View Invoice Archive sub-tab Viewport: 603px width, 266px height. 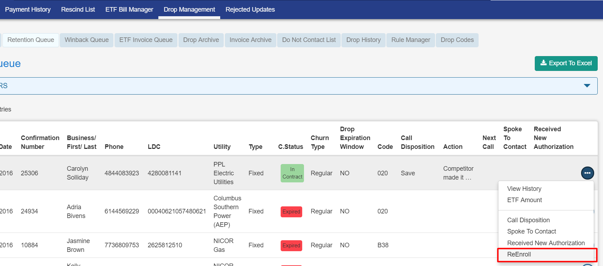point(251,40)
